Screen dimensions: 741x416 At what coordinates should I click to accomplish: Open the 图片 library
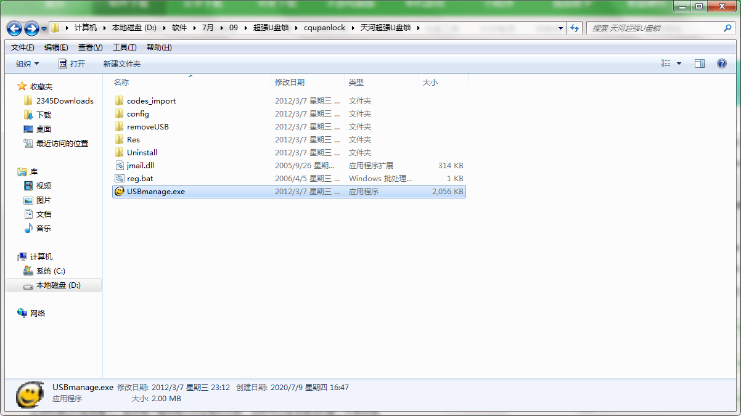click(x=44, y=200)
